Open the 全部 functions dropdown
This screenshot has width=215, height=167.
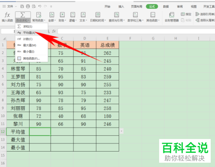[52, 21]
